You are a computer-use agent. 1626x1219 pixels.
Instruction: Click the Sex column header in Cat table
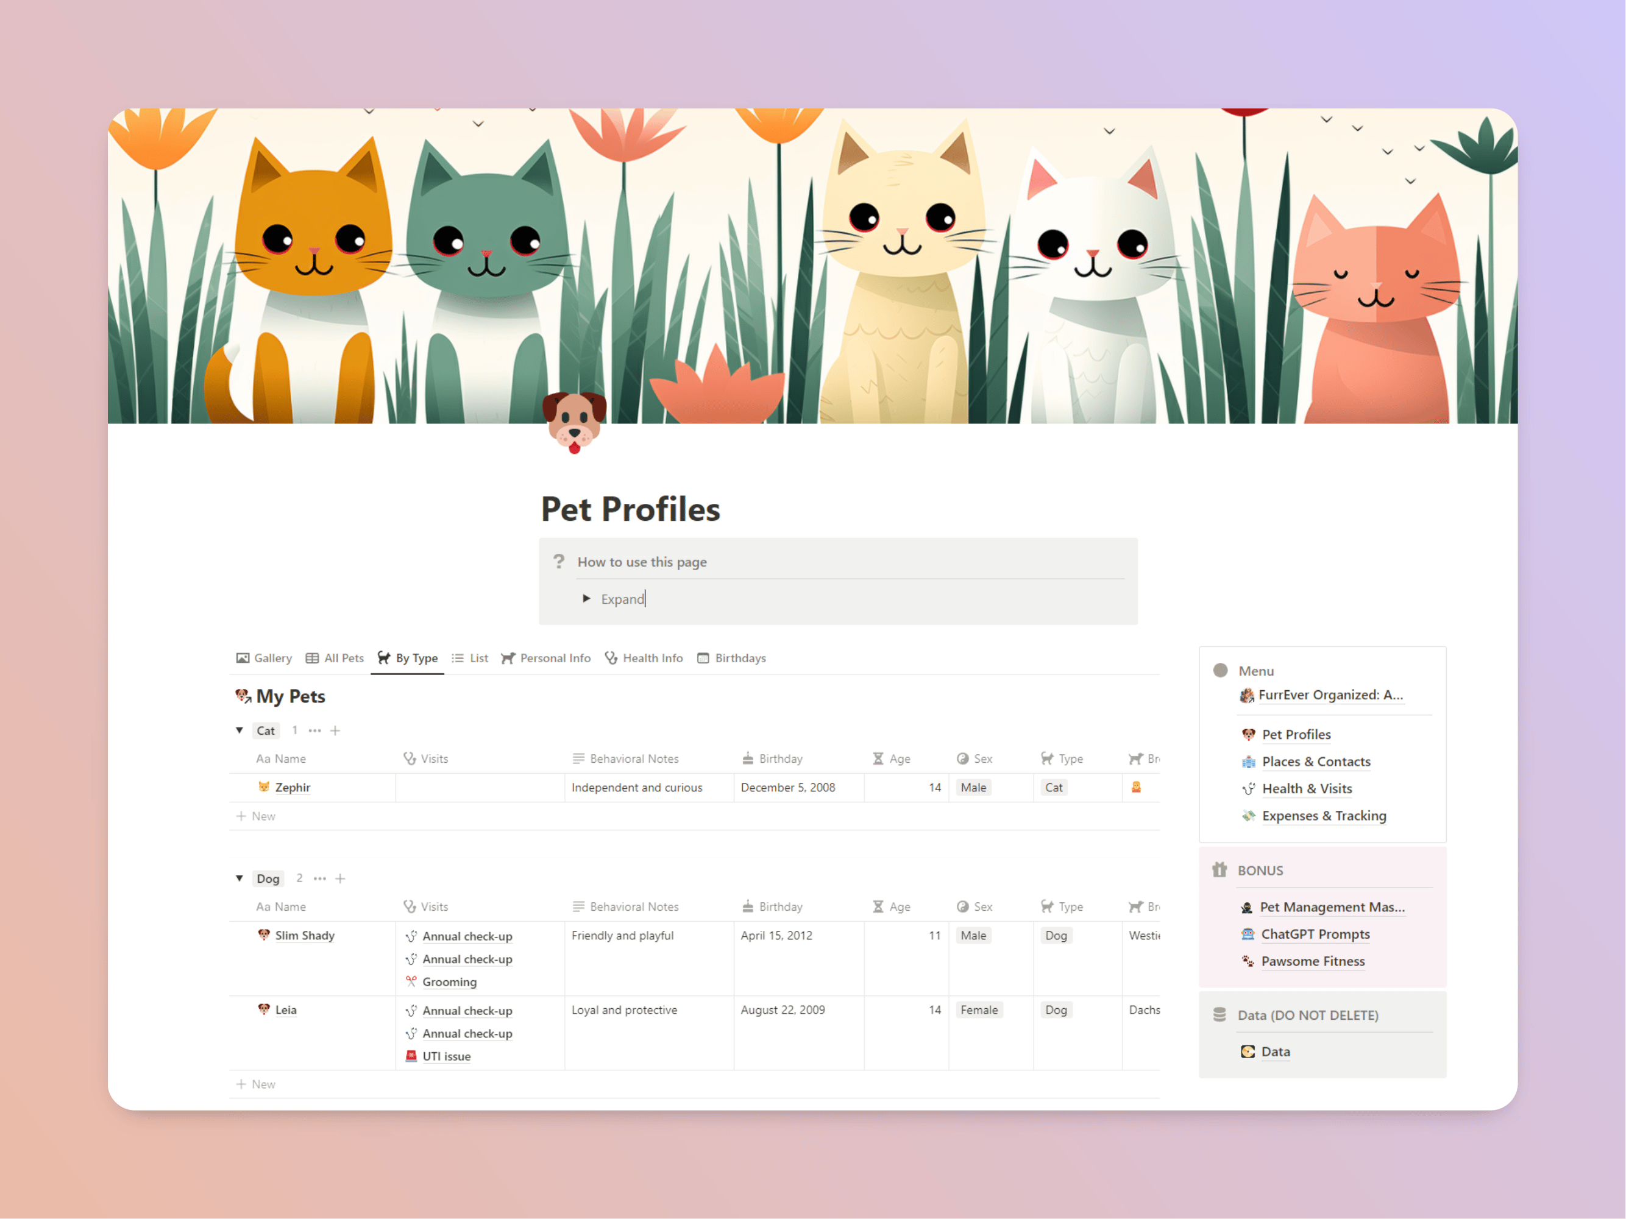click(x=974, y=759)
